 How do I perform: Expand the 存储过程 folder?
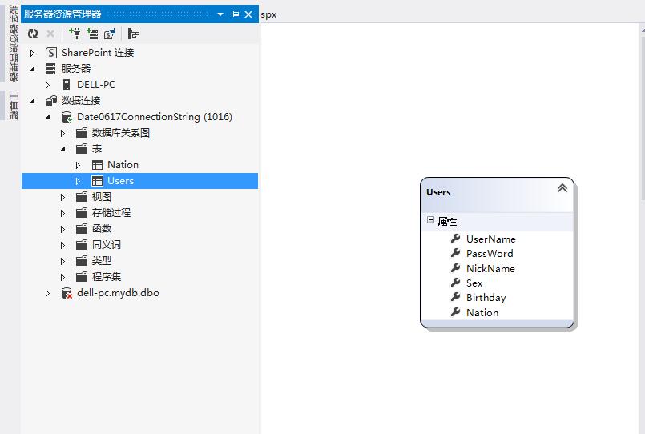point(63,213)
